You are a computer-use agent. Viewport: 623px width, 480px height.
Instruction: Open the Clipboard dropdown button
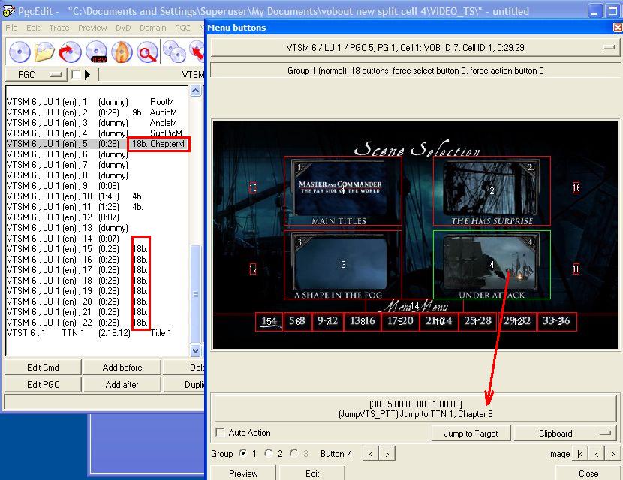click(565, 433)
